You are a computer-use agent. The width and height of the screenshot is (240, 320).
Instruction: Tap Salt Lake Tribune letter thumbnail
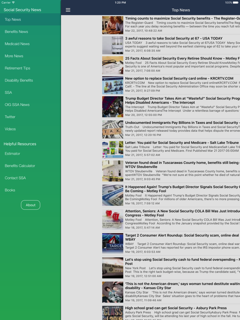point(112,150)
